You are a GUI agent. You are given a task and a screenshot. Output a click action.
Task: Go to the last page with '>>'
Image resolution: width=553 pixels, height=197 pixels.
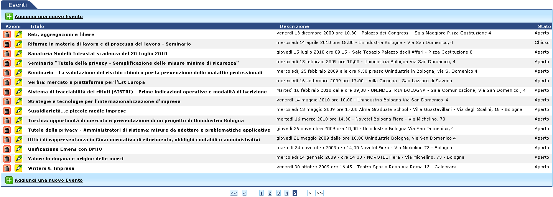pyautogui.click(x=319, y=193)
